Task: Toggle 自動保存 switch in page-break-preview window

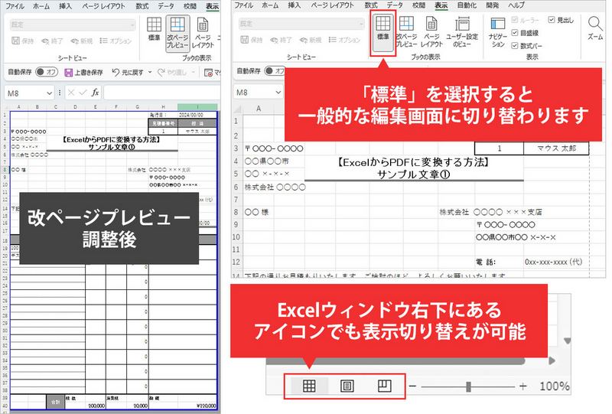Action: click(47, 72)
